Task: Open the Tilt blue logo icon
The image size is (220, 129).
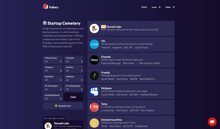Action: pos(94,44)
